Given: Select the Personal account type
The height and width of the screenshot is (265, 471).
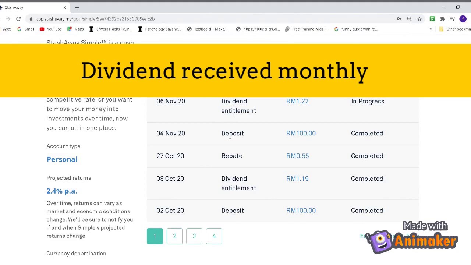Looking at the screenshot, I should pyautogui.click(x=62, y=159).
